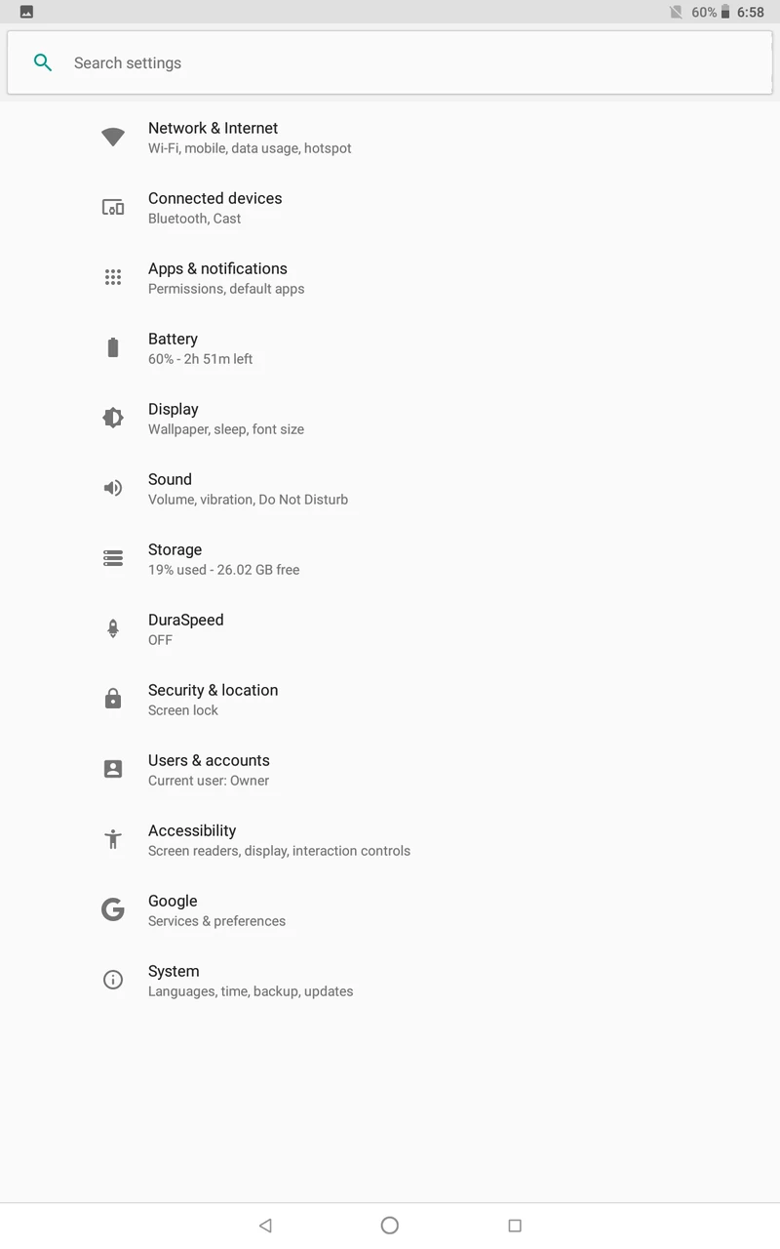Screen dimensions: 780x1249
Task: Tap the search magnifier icon
Action: click(43, 62)
